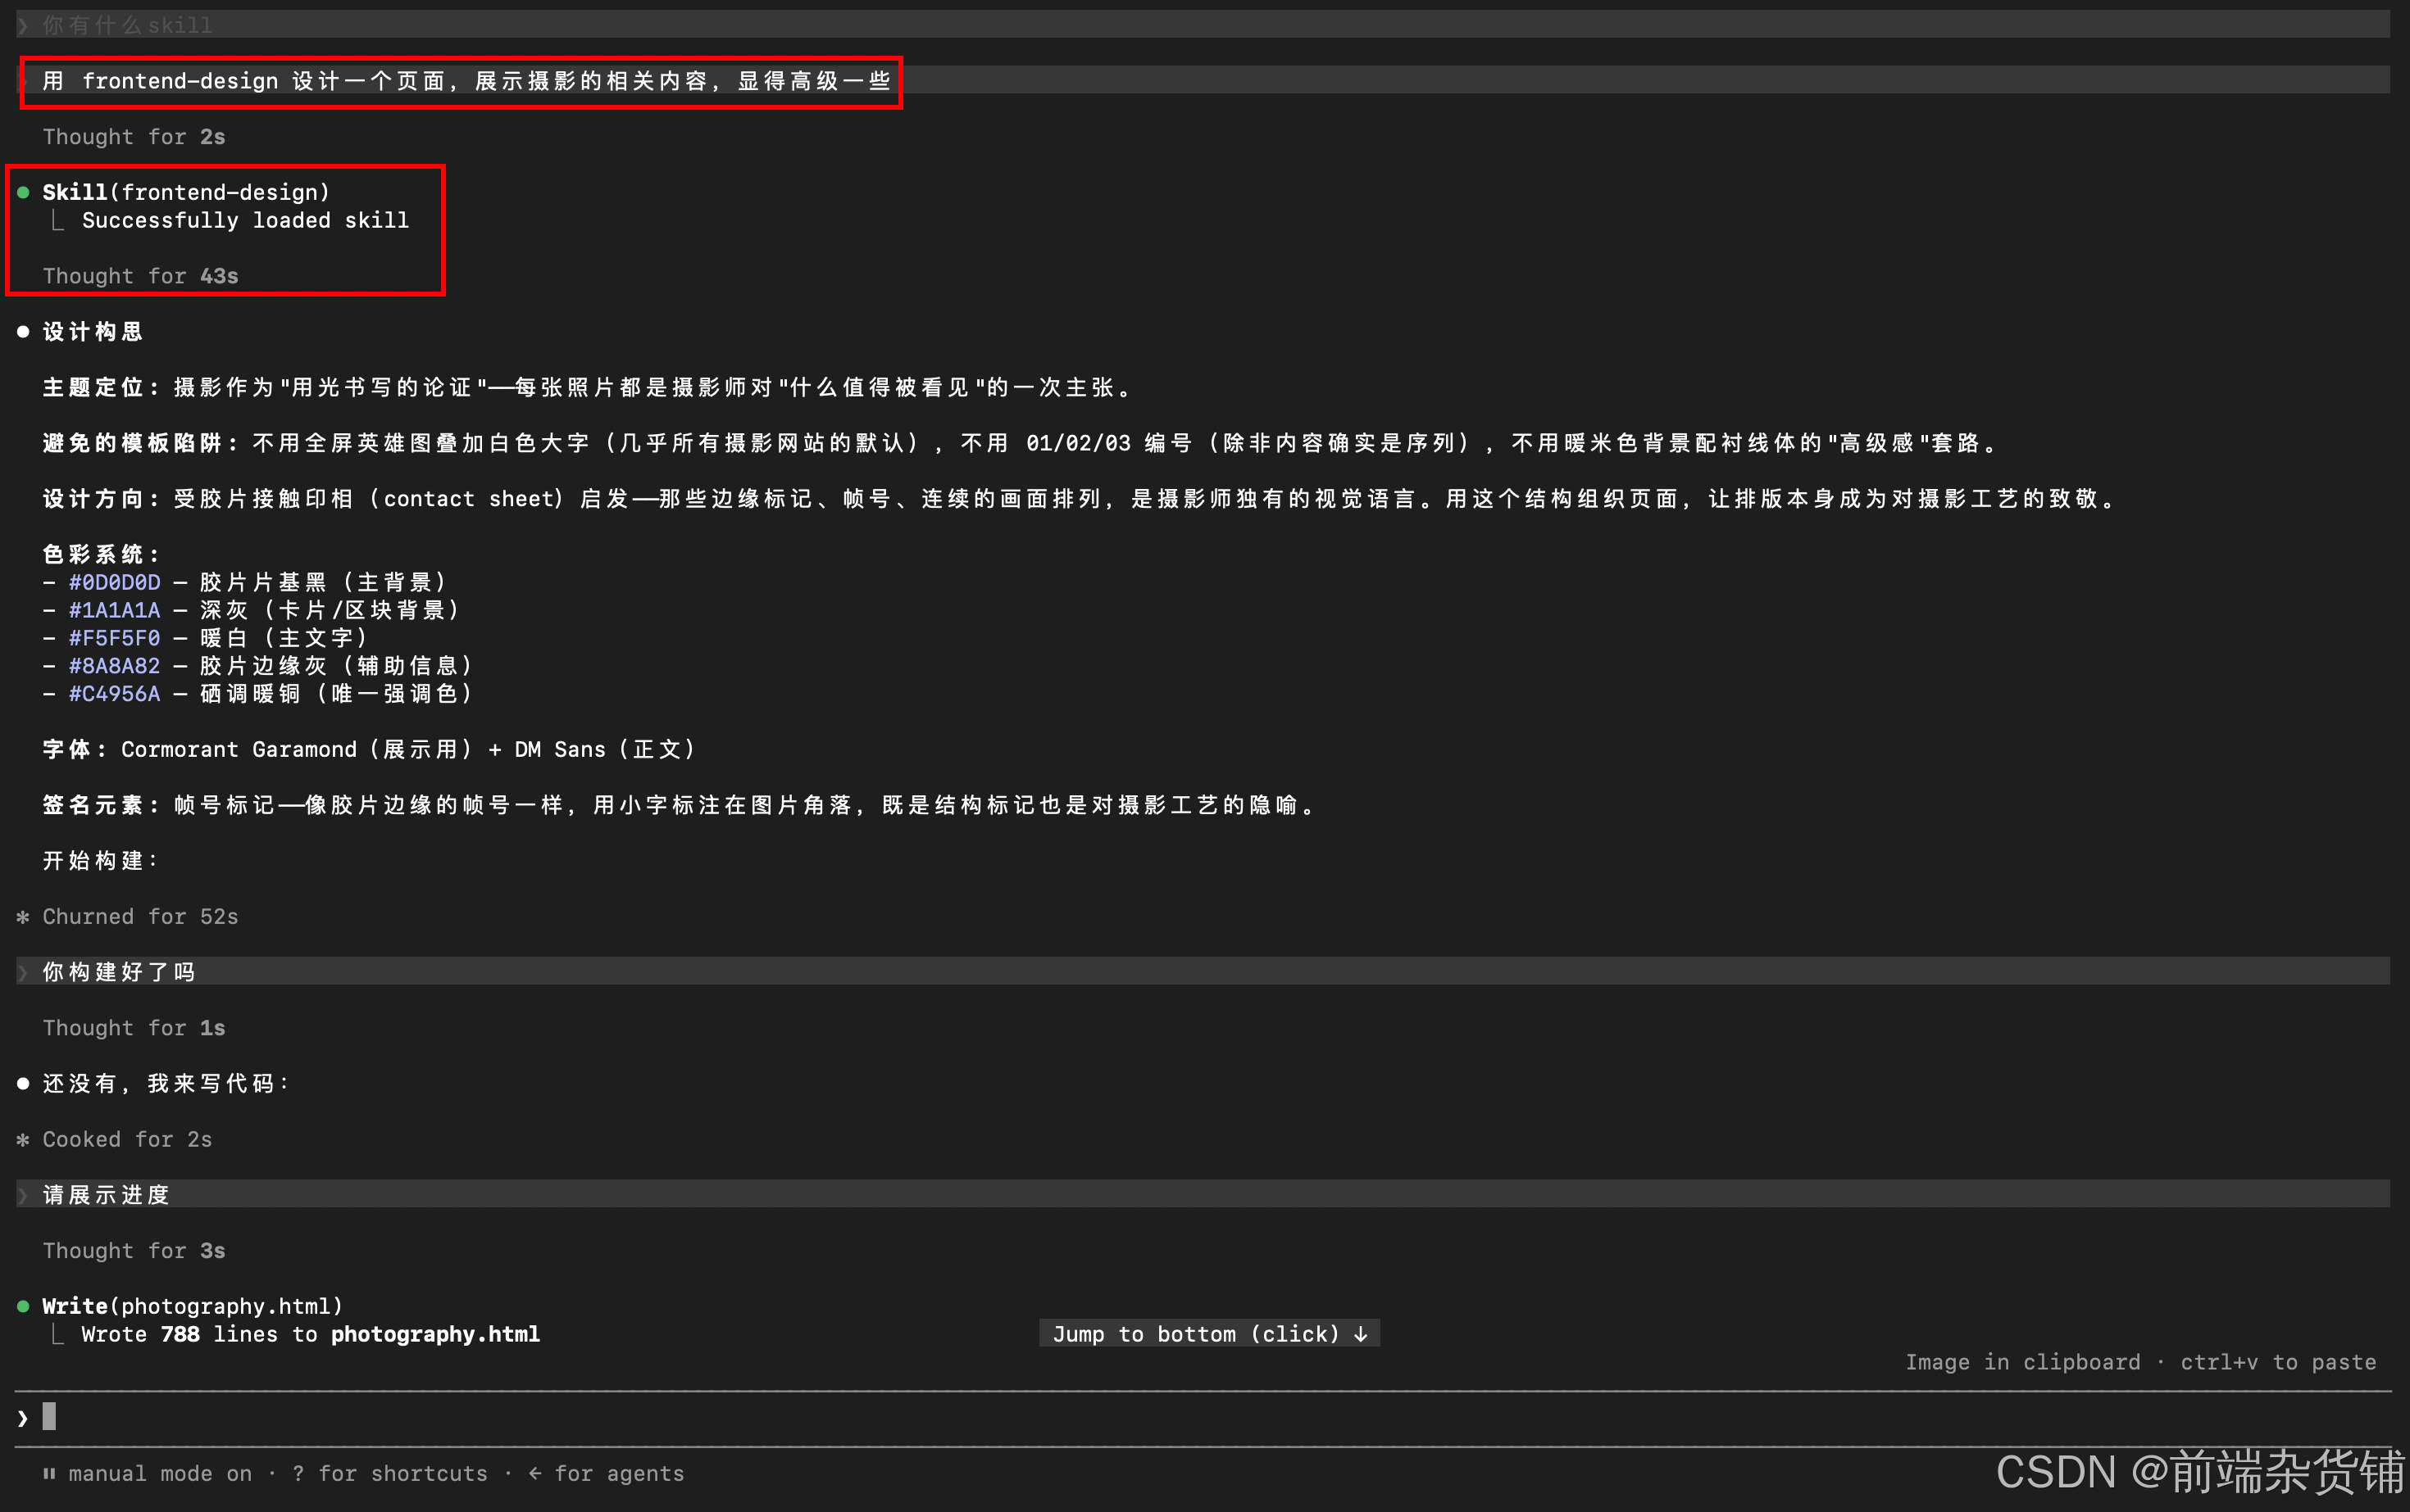Click the 'Churned for 52s' status text
Image resolution: width=2410 pixels, height=1512 pixels.
(x=140, y=916)
